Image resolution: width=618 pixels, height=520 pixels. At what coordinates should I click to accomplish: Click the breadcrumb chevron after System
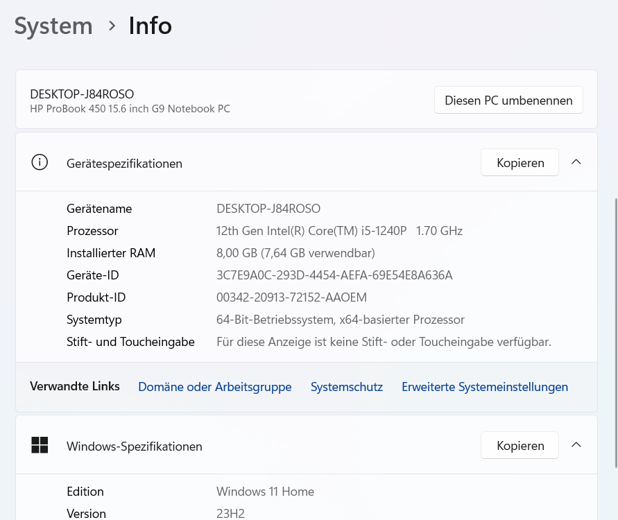[112, 26]
